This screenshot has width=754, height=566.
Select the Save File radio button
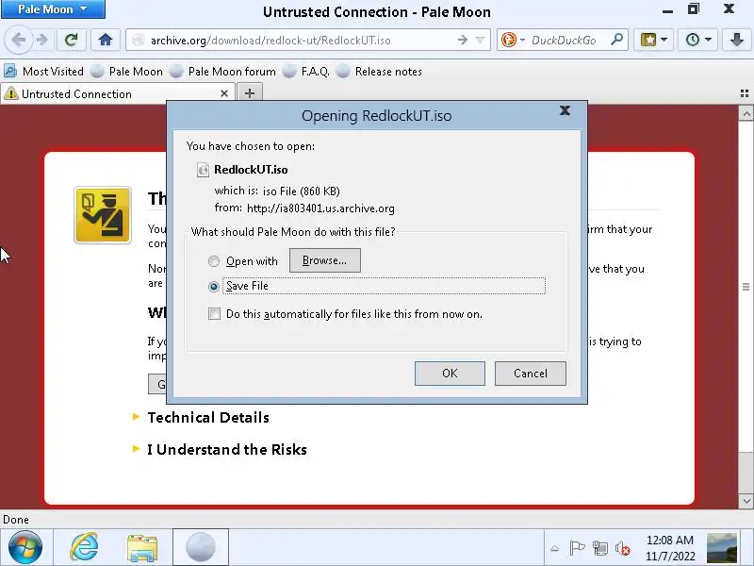[x=214, y=287]
